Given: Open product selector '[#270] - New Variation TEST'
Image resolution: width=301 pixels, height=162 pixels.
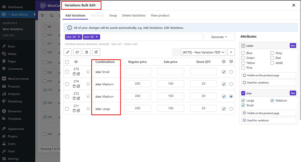Looking at the screenshot, I should point(203,52).
